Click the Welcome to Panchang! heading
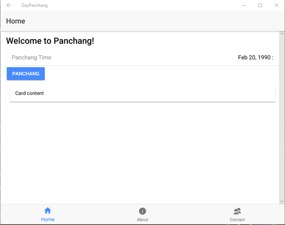This screenshot has width=285, height=225. tap(50, 41)
